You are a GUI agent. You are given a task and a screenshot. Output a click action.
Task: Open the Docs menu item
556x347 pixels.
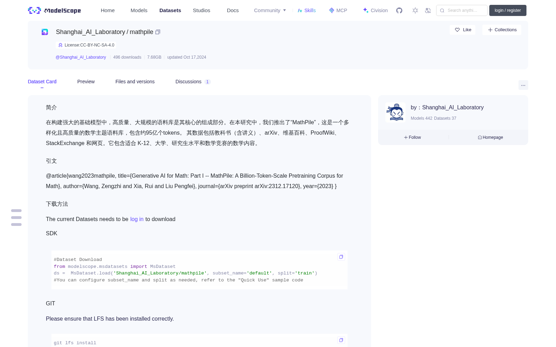(233, 10)
